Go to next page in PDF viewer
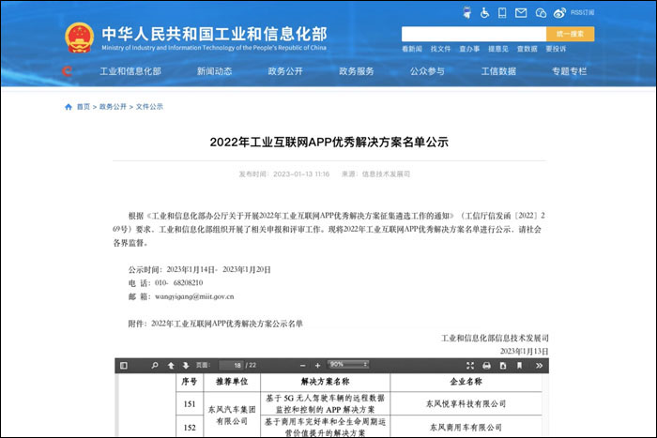 coord(186,366)
